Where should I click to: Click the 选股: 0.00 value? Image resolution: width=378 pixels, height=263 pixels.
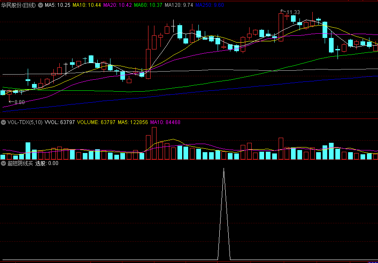point(47,163)
